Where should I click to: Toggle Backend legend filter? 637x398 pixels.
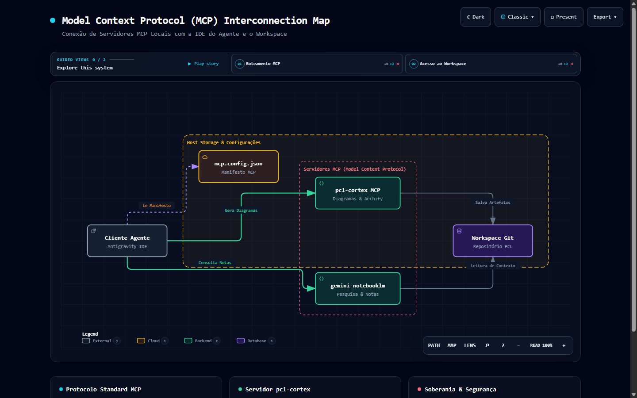point(202,341)
